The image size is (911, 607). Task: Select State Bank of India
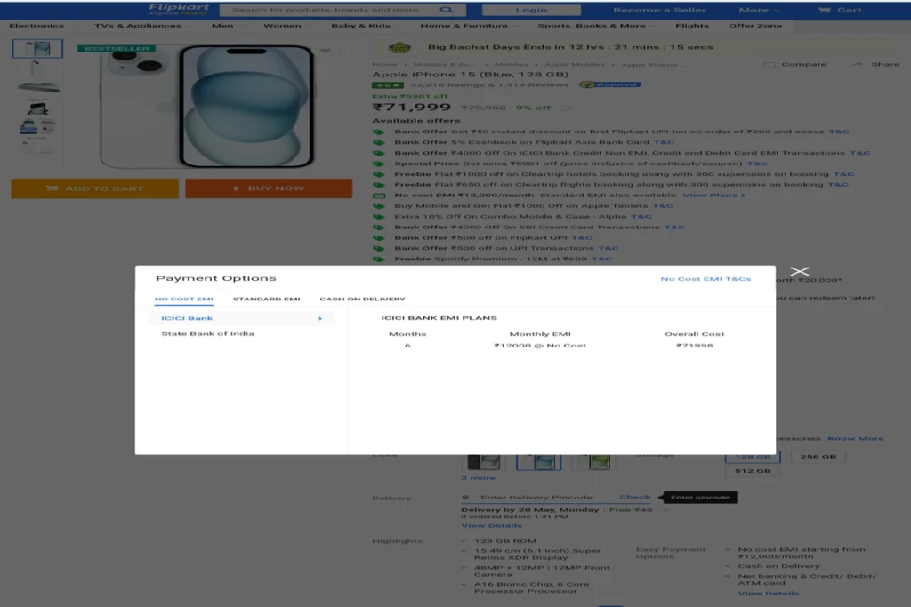(x=207, y=333)
